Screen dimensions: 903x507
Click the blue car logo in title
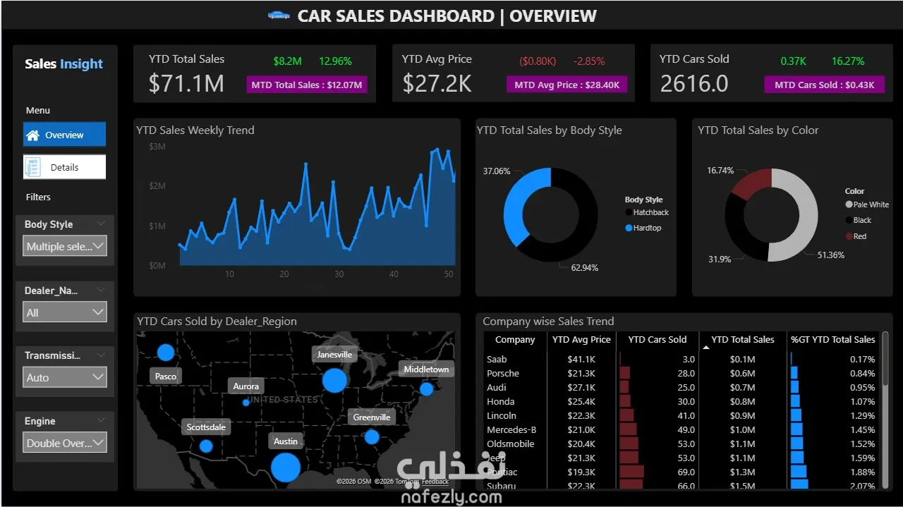(x=279, y=16)
